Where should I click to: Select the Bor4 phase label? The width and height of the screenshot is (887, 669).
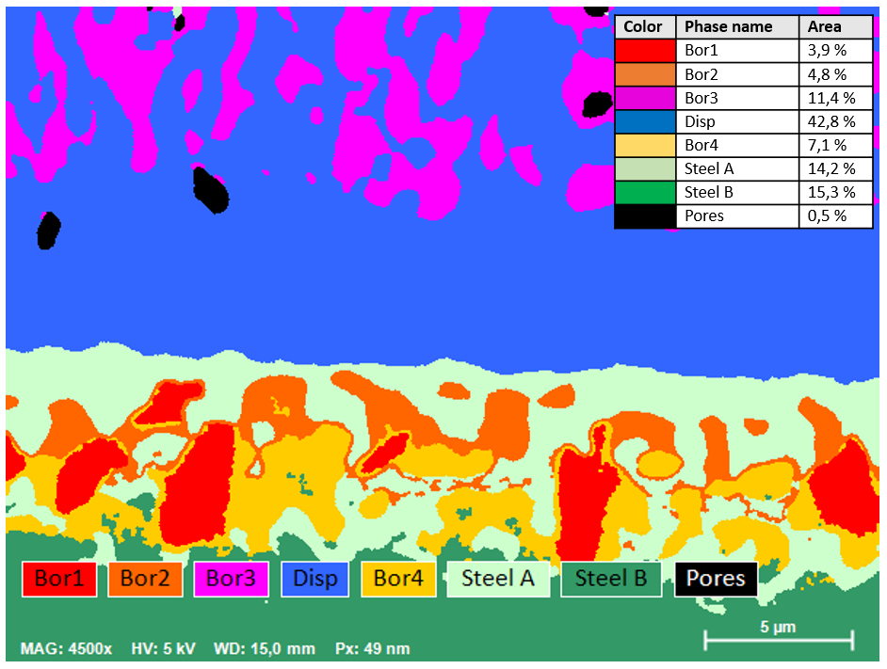397,579
